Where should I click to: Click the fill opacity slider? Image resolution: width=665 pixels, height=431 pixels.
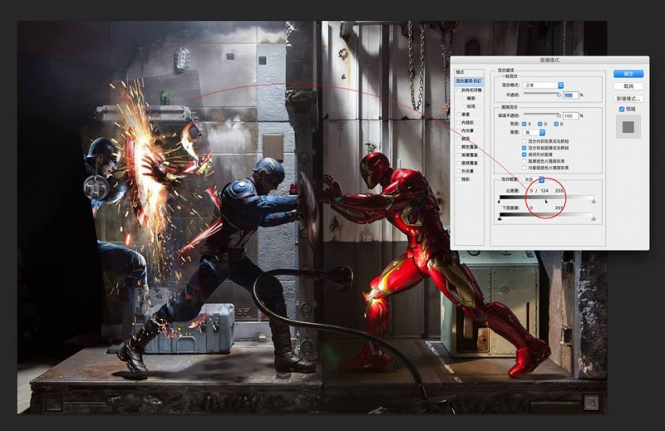point(543,115)
